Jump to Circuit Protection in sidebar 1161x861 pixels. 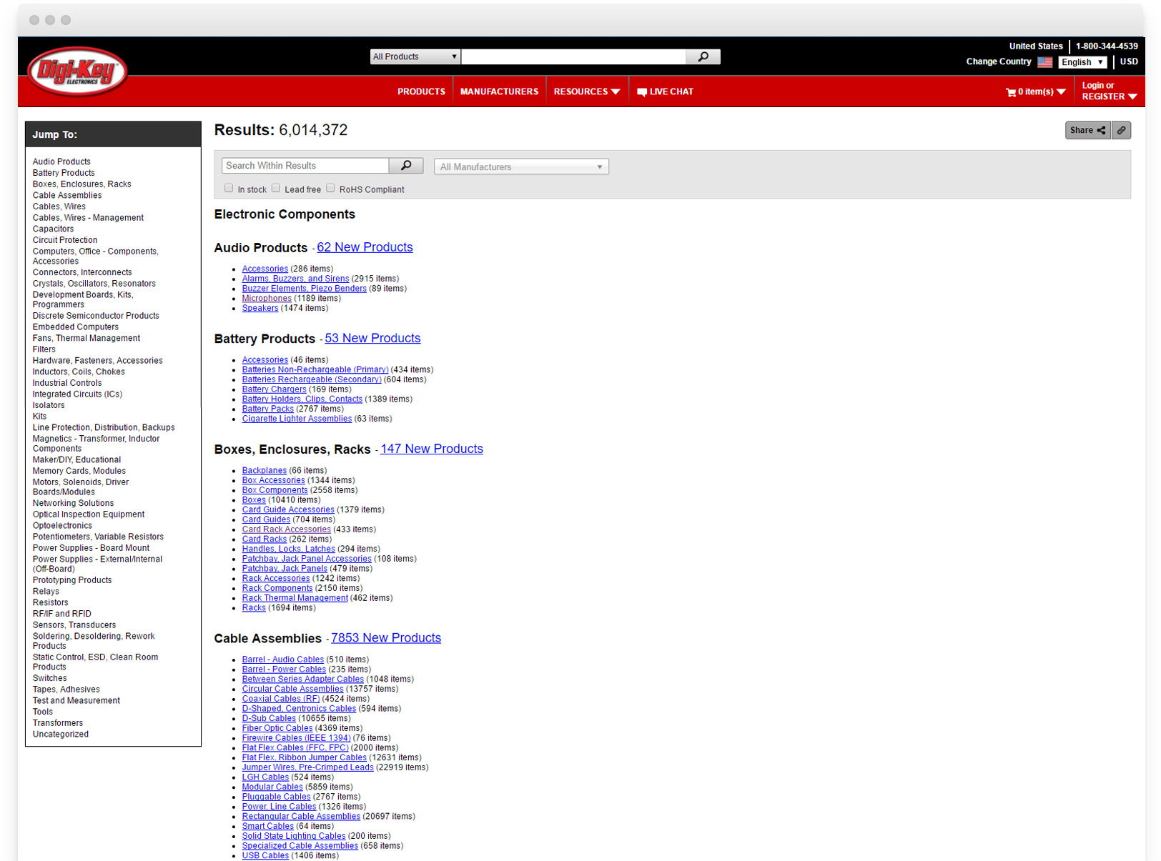65,241
